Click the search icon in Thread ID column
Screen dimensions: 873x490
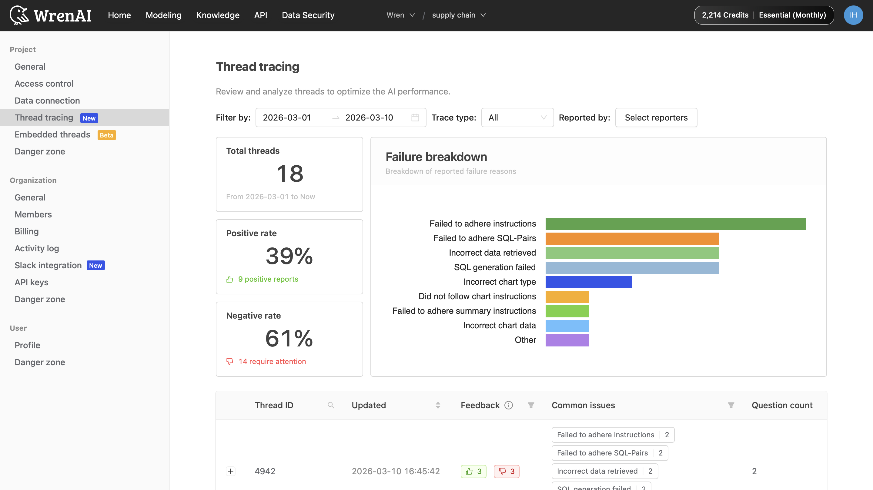coord(330,405)
